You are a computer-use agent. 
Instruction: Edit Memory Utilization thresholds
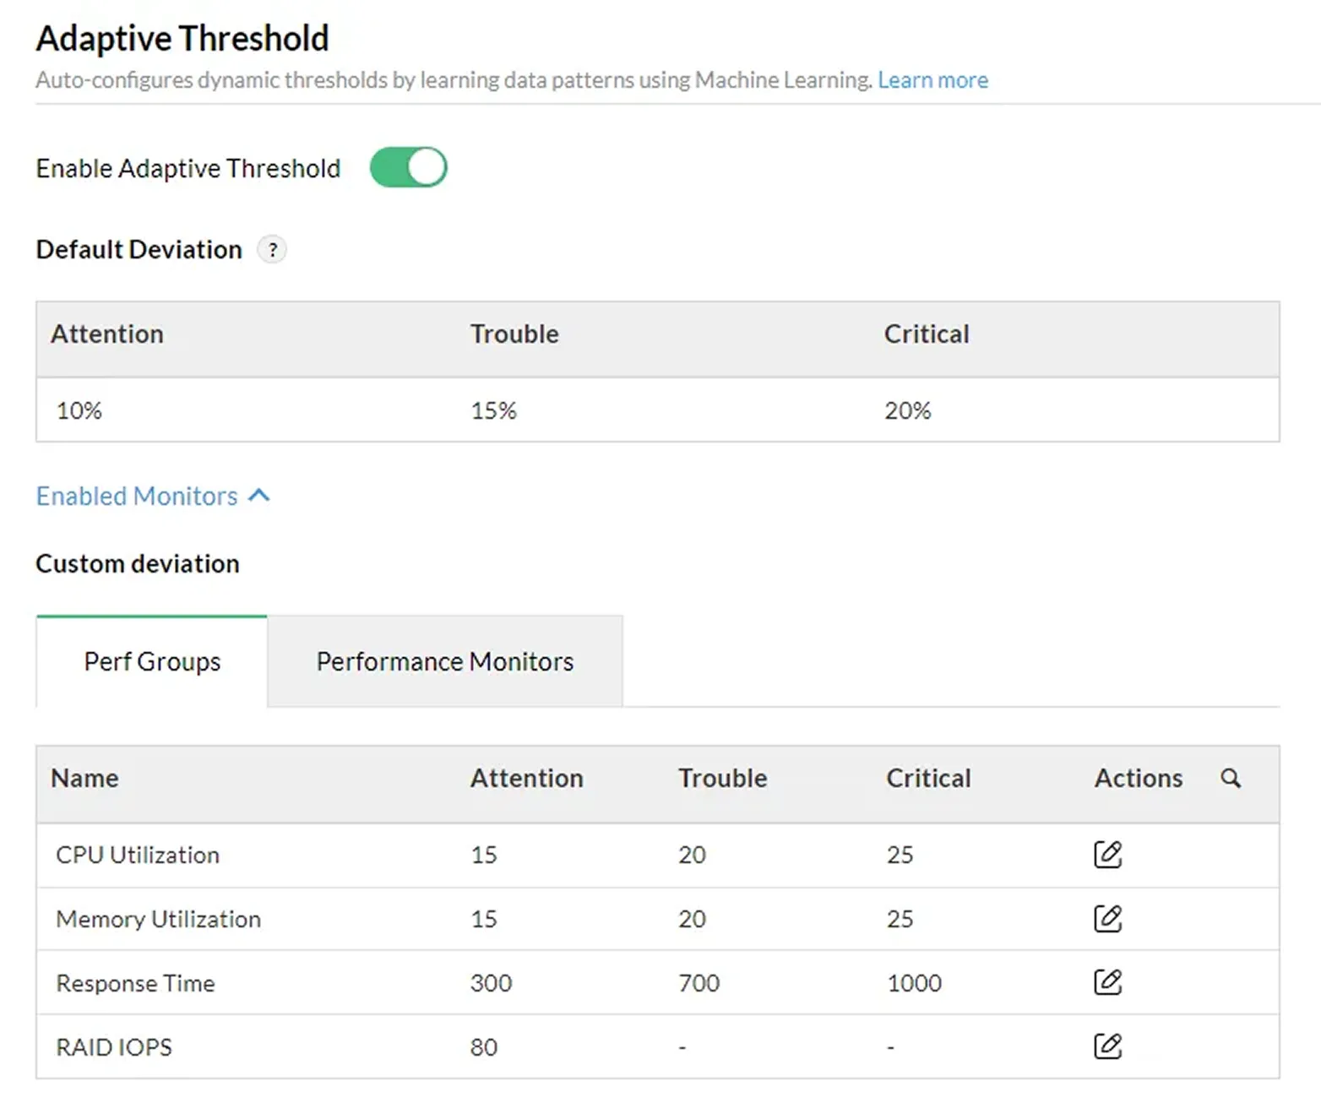pyautogui.click(x=1108, y=919)
